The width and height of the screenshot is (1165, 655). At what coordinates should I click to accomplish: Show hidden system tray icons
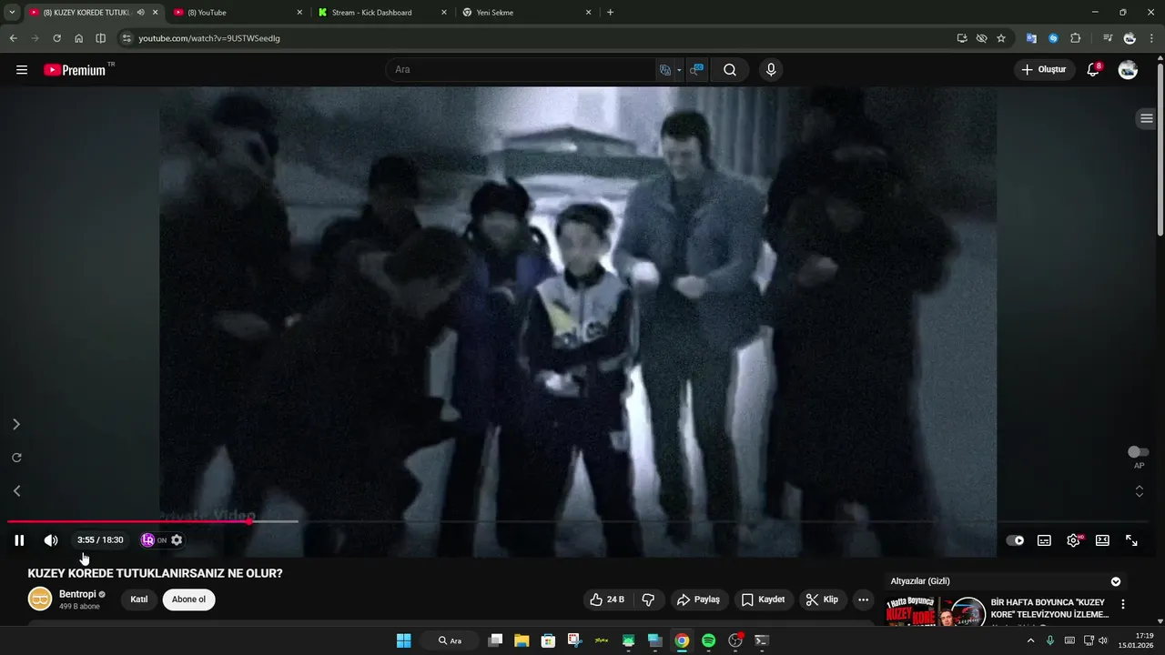pos(1030,640)
